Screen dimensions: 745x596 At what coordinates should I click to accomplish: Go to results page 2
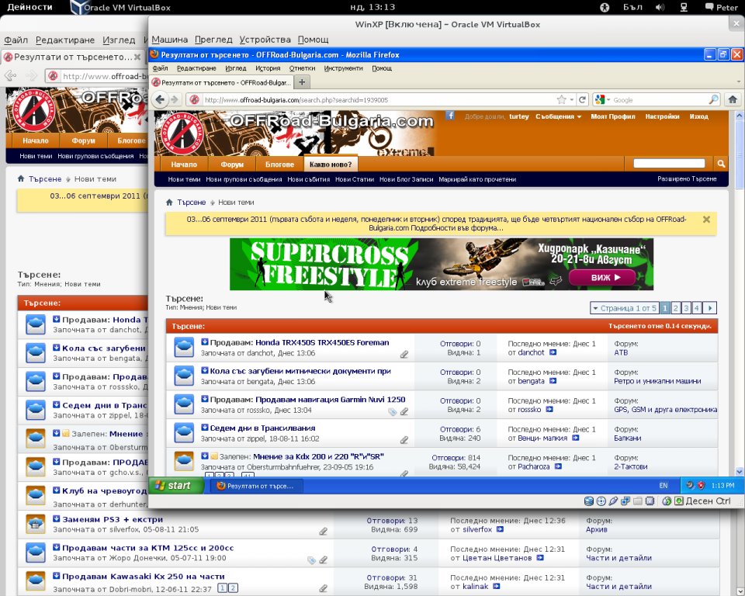(676, 308)
